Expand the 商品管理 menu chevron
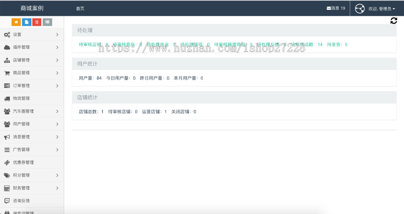Screen dimensions: 404x214 [57, 73]
